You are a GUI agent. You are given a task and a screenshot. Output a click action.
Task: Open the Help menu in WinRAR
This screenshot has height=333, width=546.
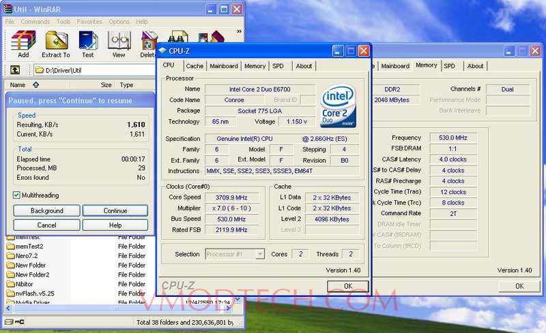[142, 22]
